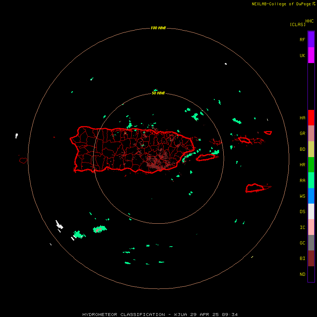This screenshot has height=317, width=317.
Task: Click the BI brown legend swatch
Action: (311, 259)
